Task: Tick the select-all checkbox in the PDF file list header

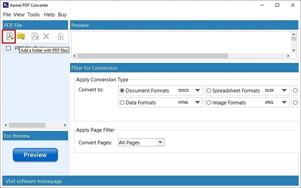Action: point(8,48)
